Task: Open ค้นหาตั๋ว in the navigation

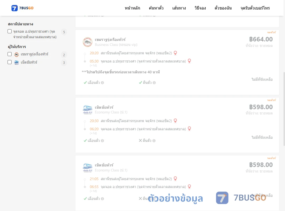Action: click(x=156, y=8)
